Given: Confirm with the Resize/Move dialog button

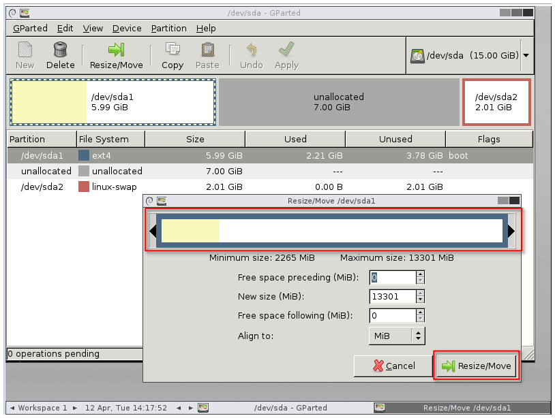Looking at the screenshot, I should coord(477,366).
